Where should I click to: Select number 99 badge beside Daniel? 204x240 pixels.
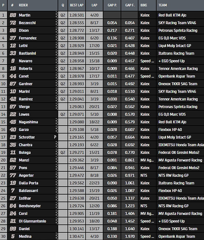[13, 229]
